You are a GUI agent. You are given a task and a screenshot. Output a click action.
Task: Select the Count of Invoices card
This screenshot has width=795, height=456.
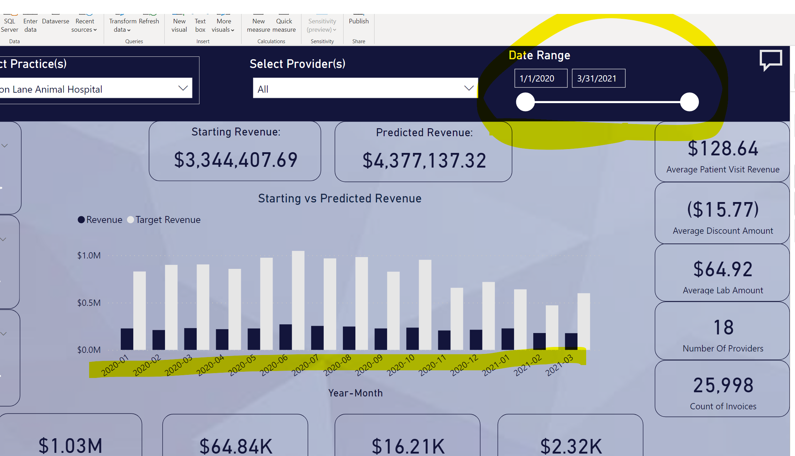pos(722,389)
